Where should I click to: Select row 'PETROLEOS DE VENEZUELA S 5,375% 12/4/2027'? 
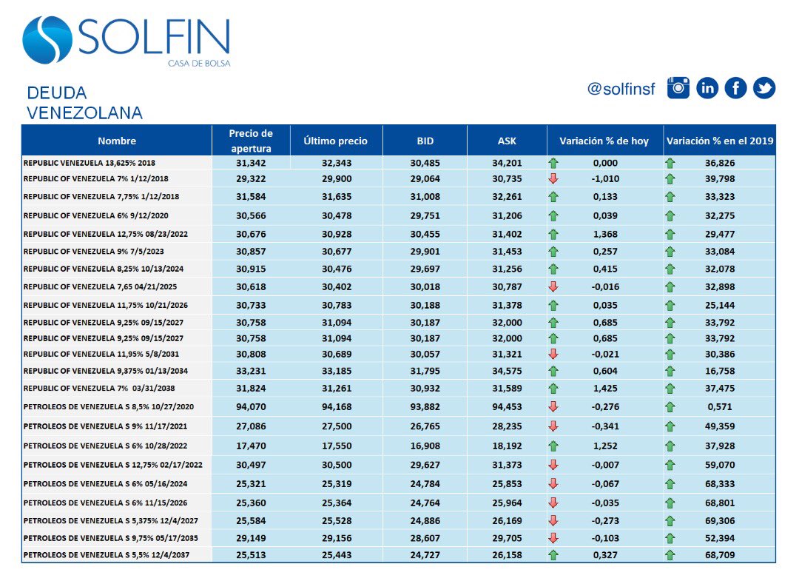pos(399,521)
